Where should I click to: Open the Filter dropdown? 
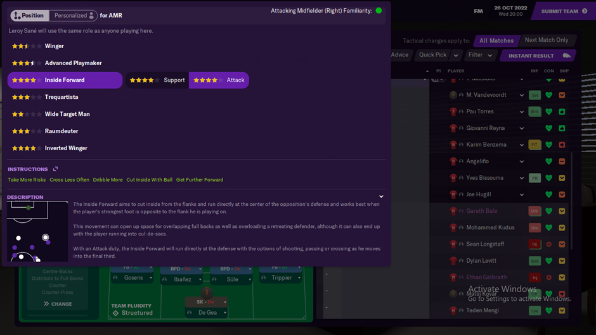pos(480,55)
